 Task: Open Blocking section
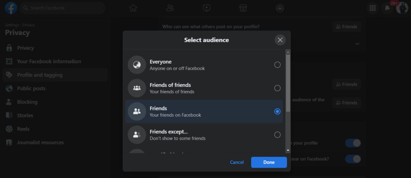(x=55, y=102)
